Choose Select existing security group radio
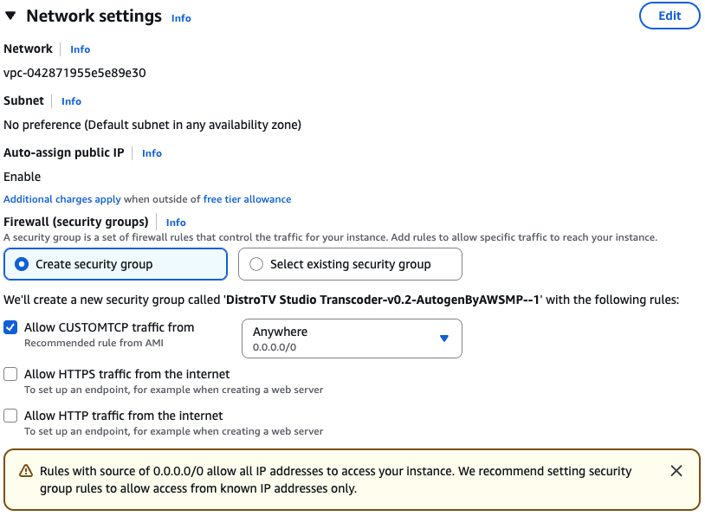The width and height of the screenshot is (705, 516). [x=256, y=264]
